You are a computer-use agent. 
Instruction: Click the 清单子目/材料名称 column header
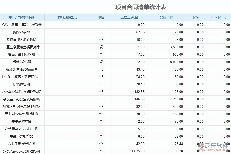click(x=23, y=17)
